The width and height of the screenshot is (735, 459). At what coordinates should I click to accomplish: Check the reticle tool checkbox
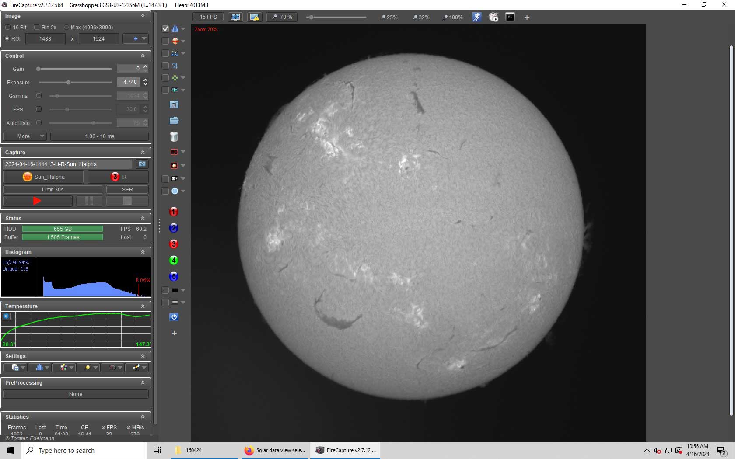point(165,41)
